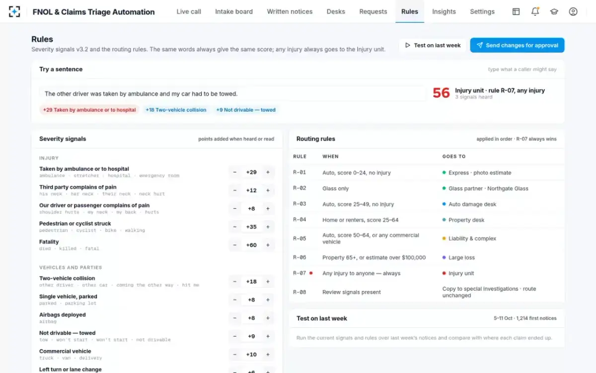The image size is (596, 373).
Task: Open the Insights tab
Action: point(444,11)
